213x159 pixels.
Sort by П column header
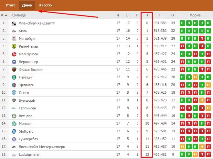pyautogui.click(x=147, y=15)
